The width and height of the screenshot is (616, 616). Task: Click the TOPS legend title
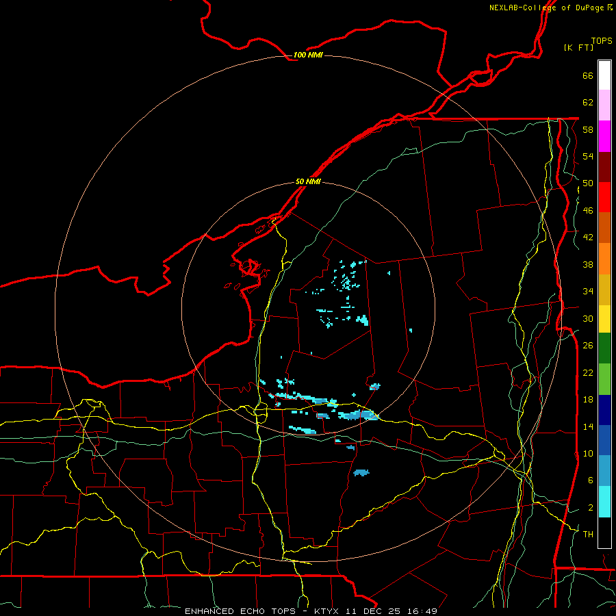click(602, 41)
